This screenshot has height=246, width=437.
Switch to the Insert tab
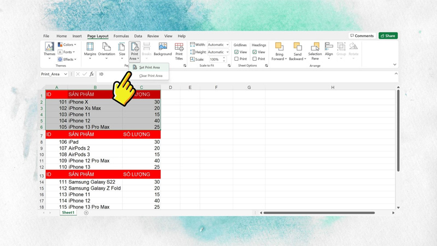pos(77,36)
